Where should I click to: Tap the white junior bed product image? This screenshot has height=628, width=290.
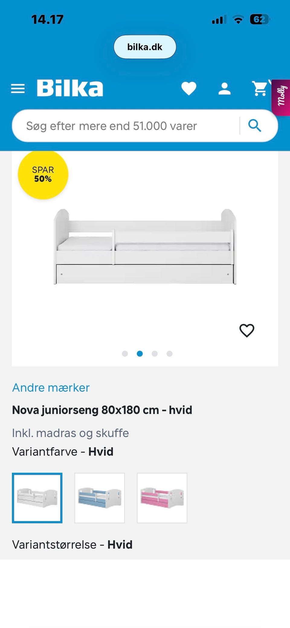coord(145,246)
